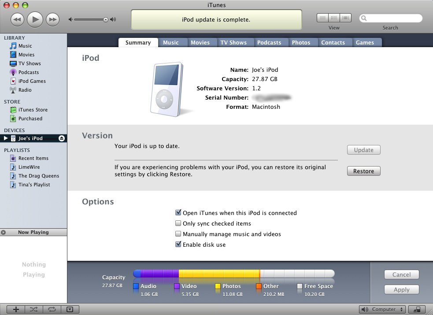The height and width of the screenshot is (315, 433).
Task: Start playback with the Play button
Action: point(35,19)
